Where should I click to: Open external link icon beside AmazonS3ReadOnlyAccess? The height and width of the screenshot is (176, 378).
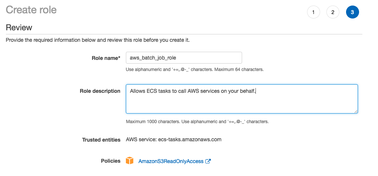208,161
